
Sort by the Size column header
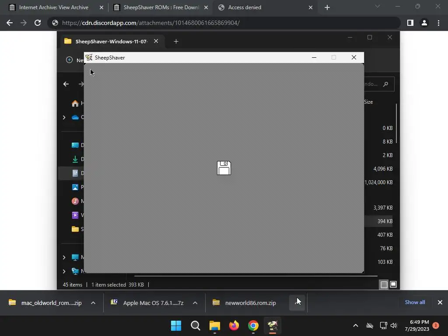click(368, 102)
